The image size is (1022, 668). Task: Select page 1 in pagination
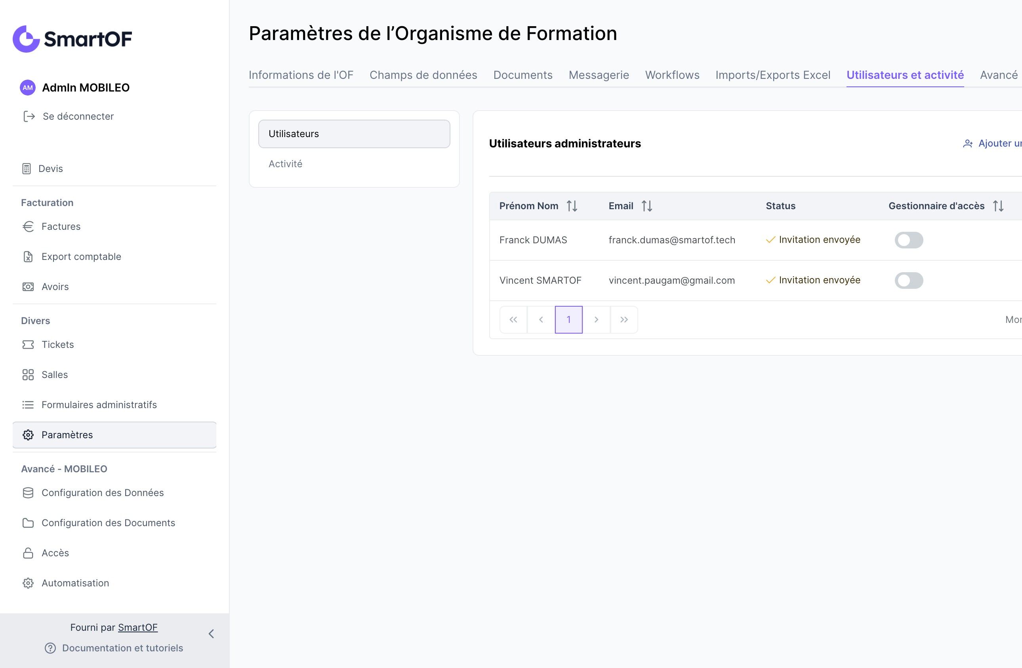(x=568, y=320)
